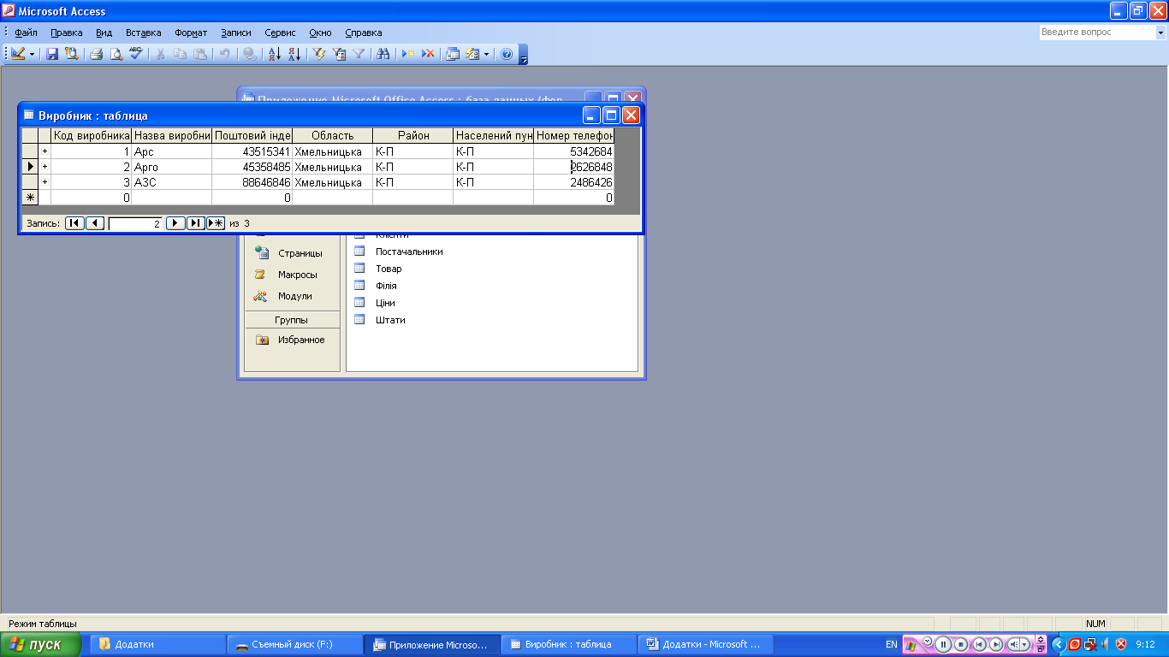Go to last record navigation button
This screenshot has height=657, width=1169.
coord(195,223)
